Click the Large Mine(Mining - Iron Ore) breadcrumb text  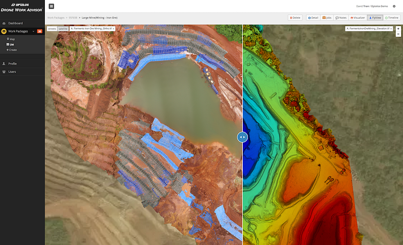point(99,18)
